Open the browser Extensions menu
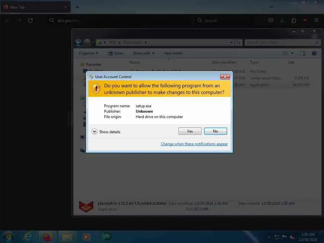The width and height of the screenshot is (324, 243). 294,20
